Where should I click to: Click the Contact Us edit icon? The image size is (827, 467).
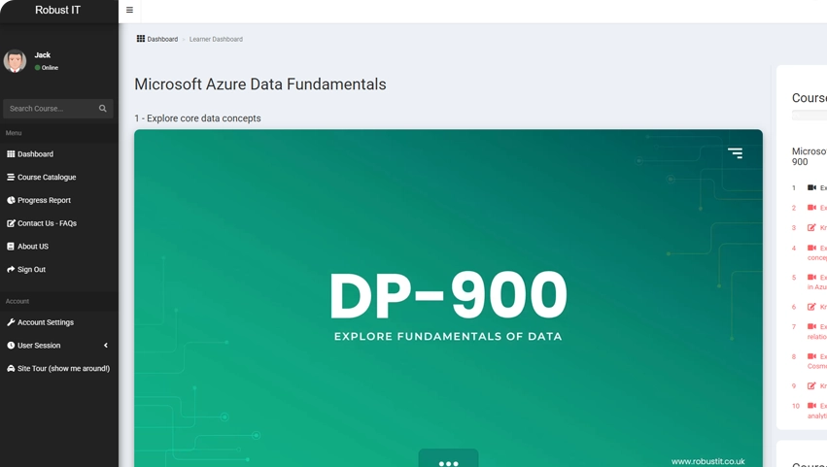coord(11,223)
